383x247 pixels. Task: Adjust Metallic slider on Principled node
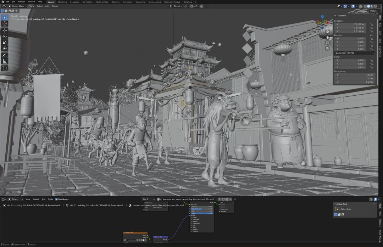[x=202, y=207]
